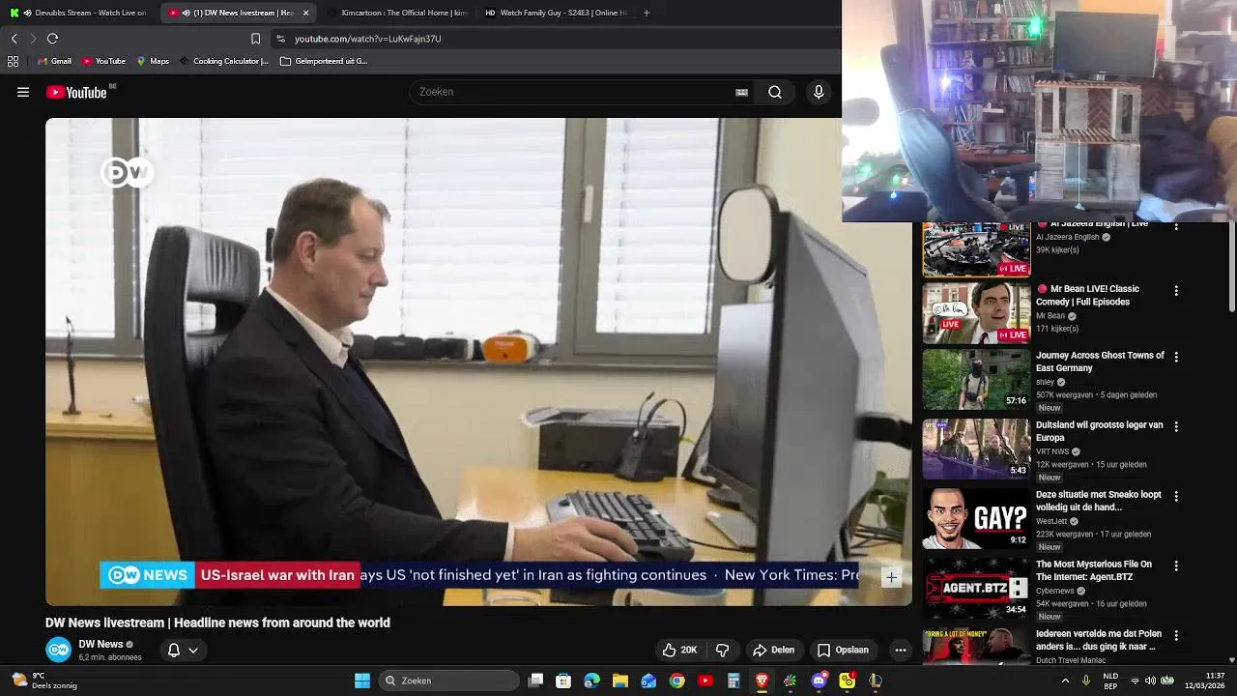Open Google Chrome from the taskbar
1237x696 pixels.
click(677, 681)
